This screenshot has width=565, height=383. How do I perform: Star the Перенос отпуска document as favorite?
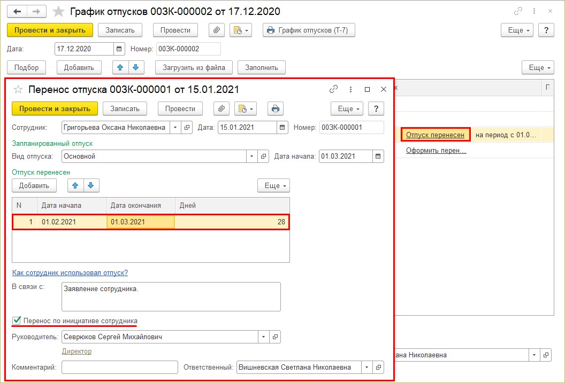click(x=18, y=90)
